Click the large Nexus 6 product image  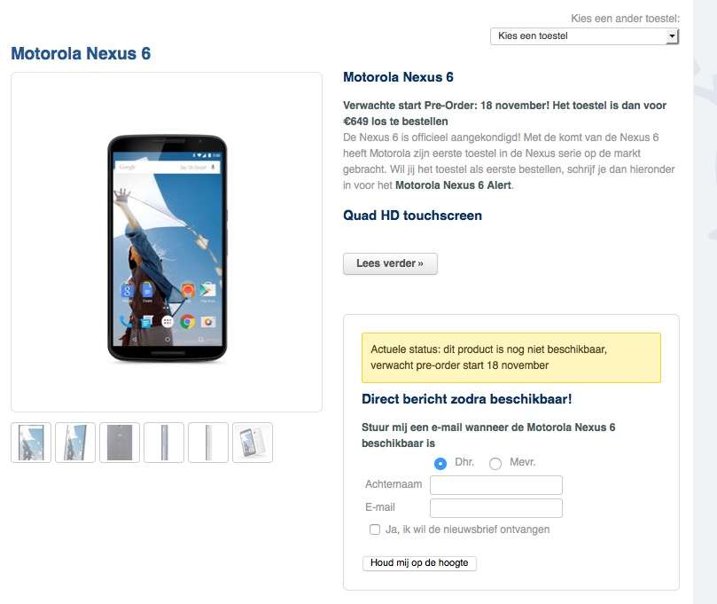[167, 248]
